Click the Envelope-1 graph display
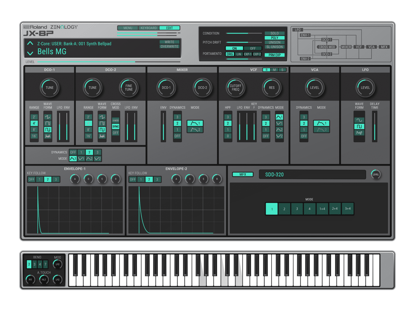 [75, 210]
